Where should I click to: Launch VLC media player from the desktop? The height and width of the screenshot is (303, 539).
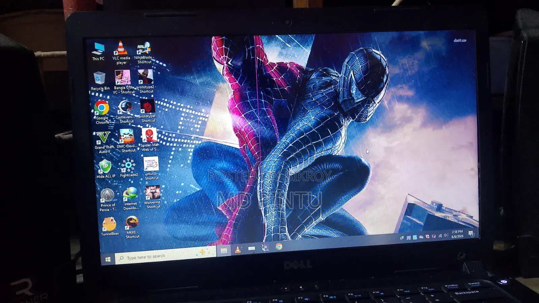[x=121, y=53]
